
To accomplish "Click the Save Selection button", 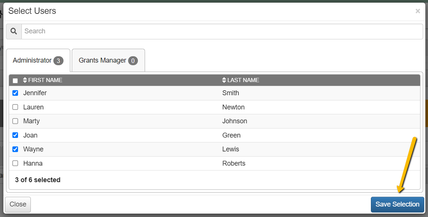I will pos(397,204).
